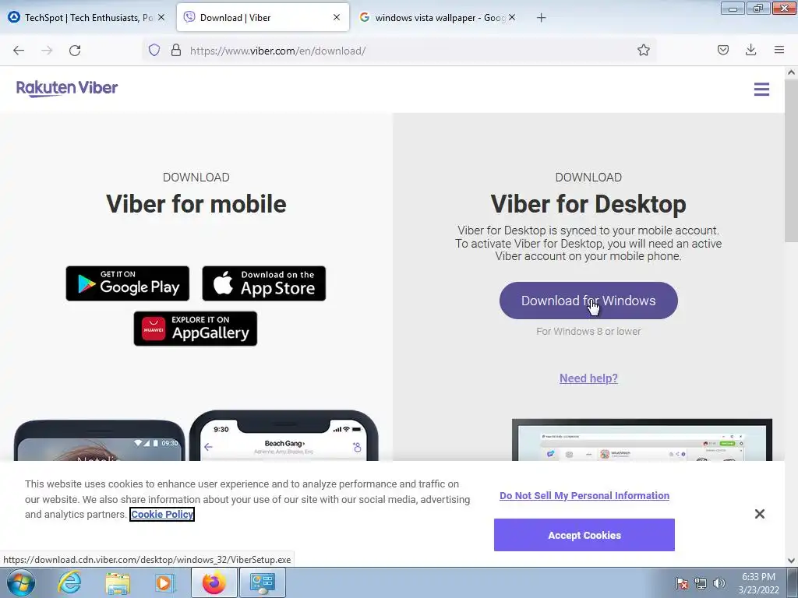798x598 pixels.
Task: Reload the Viber download page
Action: [75, 51]
